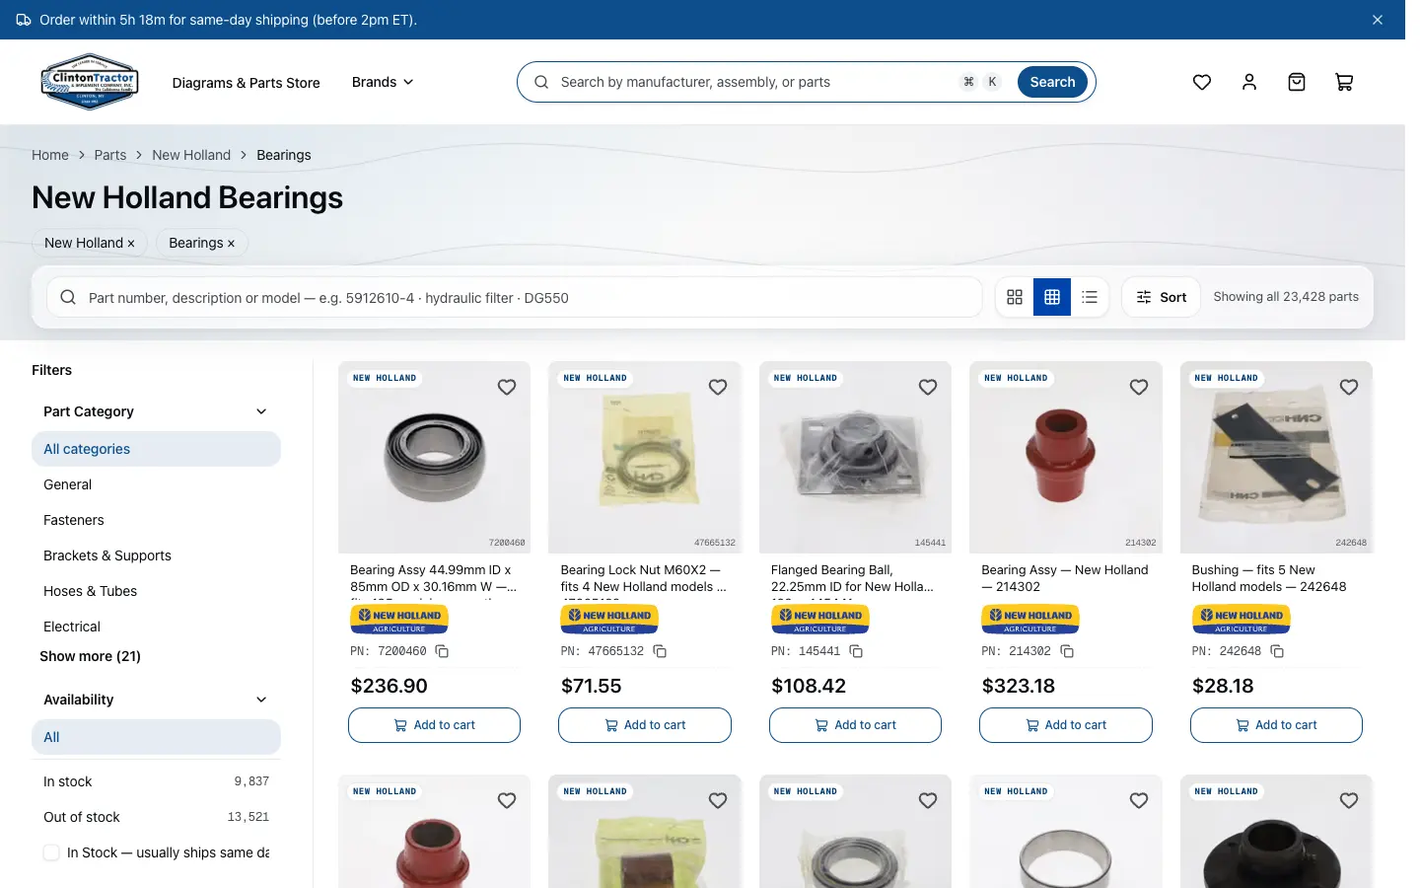
Task: Open the shopping bag icon in header
Action: click(x=1296, y=82)
